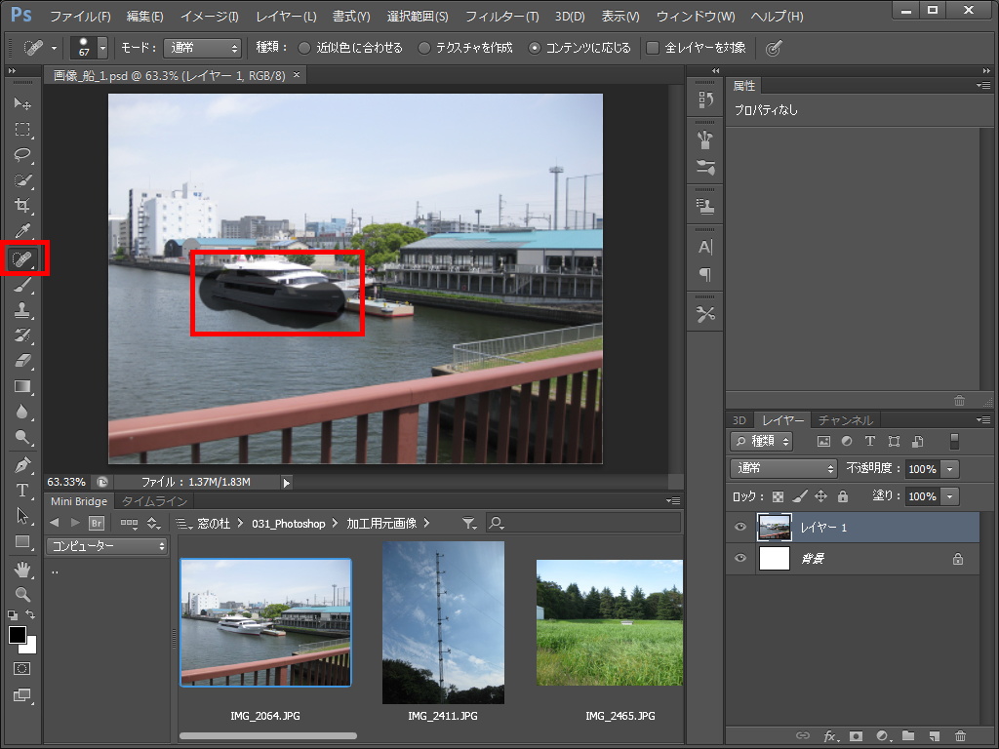Select the Clone Stamp tool
This screenshot has width=999, height=749.
[22, 310]
